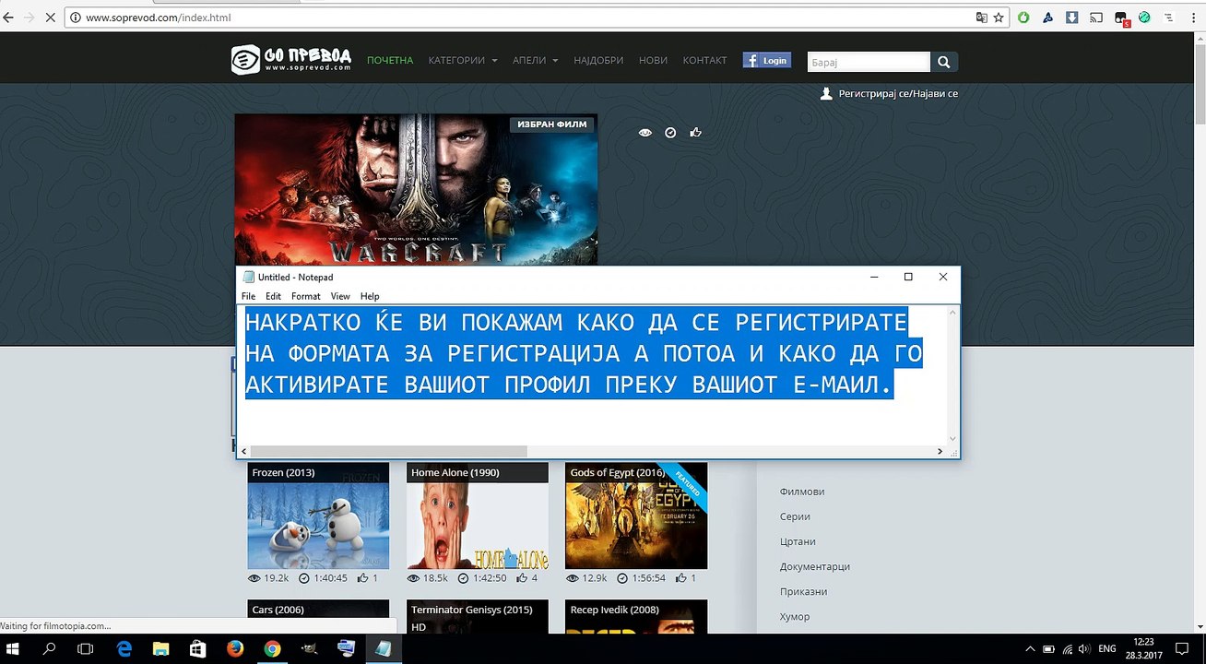
Task: Go to the ПОЧЕТНА home page
Action: click(x=390, y=60)
